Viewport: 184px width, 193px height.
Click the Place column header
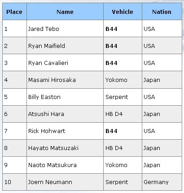click(14, 12)
